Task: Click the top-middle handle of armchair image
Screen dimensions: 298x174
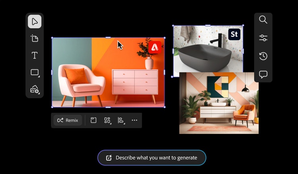Action: [108, 38]
